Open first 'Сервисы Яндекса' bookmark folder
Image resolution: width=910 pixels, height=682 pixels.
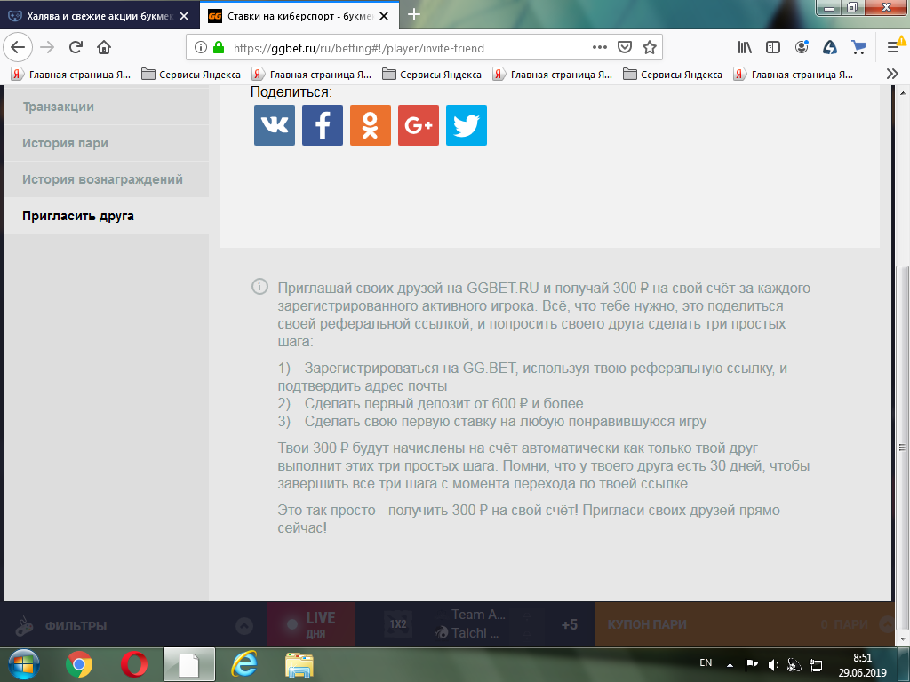[x=191, y=75]
